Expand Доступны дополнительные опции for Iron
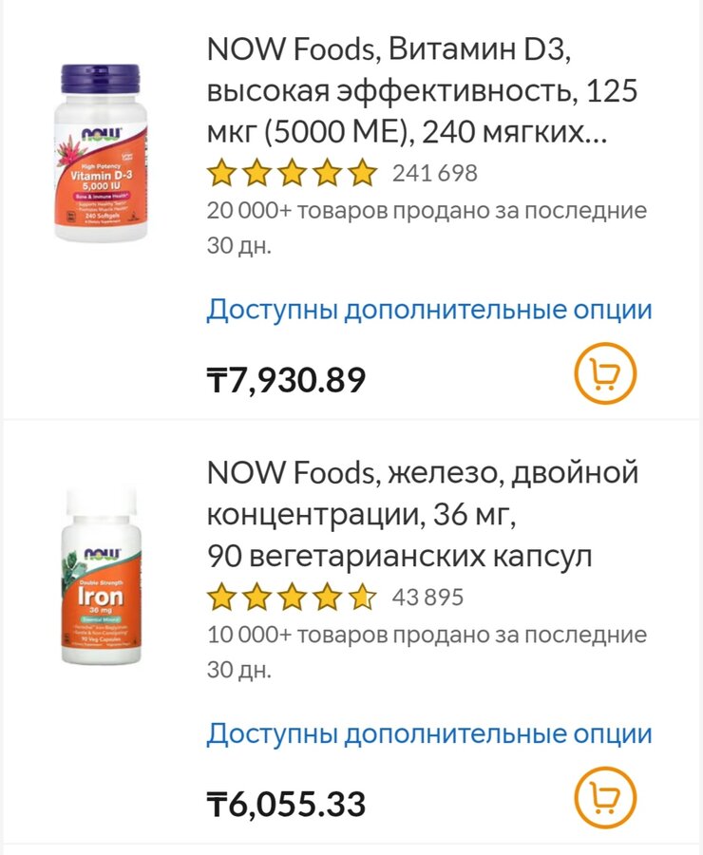 click(429, 733)
